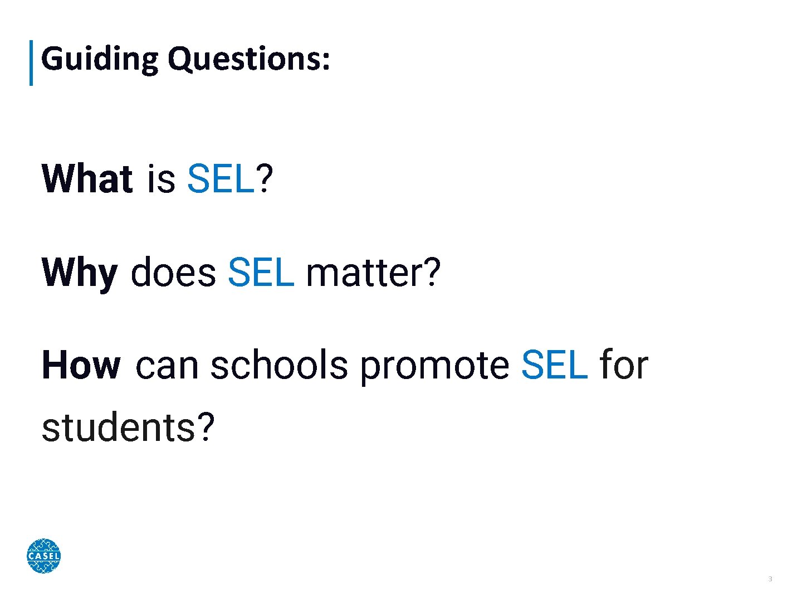Click blue "SEL" in "Why does SEL matter?"
802x602 pixels.
pos(261,273)
